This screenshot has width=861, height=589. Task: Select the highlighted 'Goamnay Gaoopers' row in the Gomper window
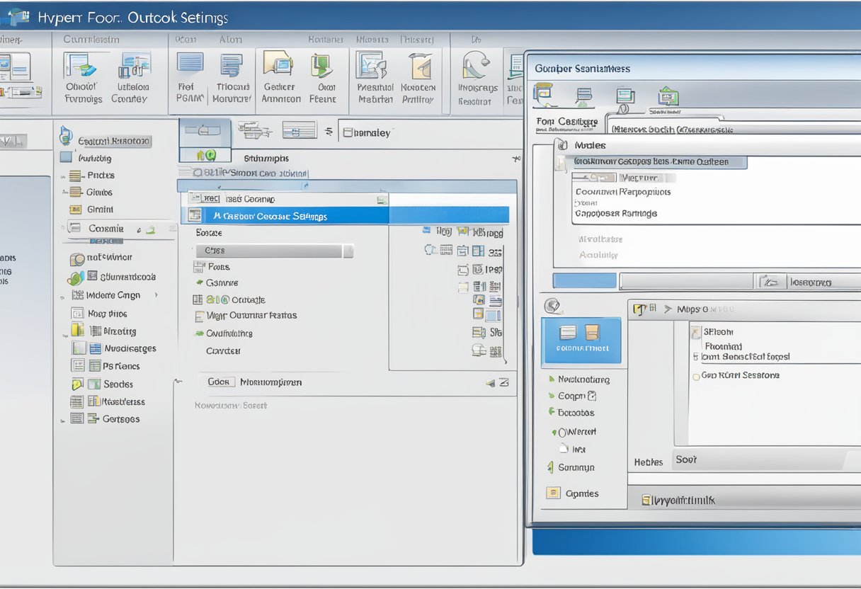(658, 162)
